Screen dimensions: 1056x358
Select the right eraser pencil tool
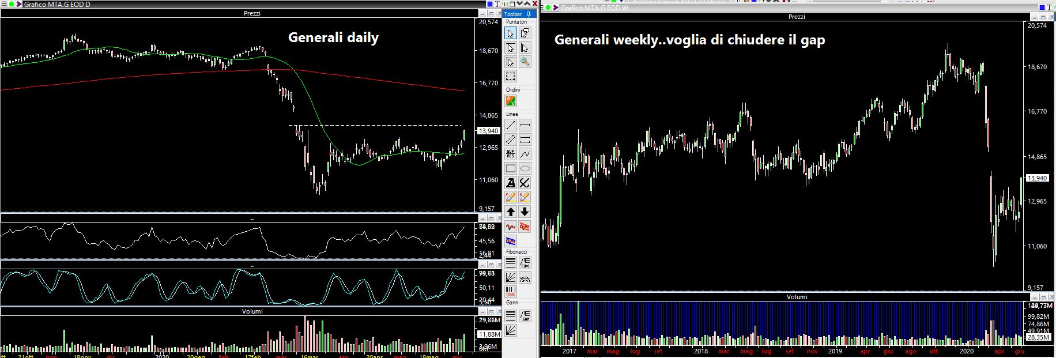[x=525, y=197]
